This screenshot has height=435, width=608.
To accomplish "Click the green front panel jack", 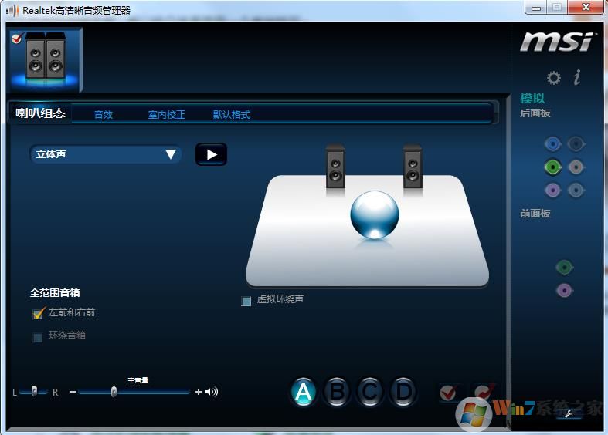I will click(564, 267).
